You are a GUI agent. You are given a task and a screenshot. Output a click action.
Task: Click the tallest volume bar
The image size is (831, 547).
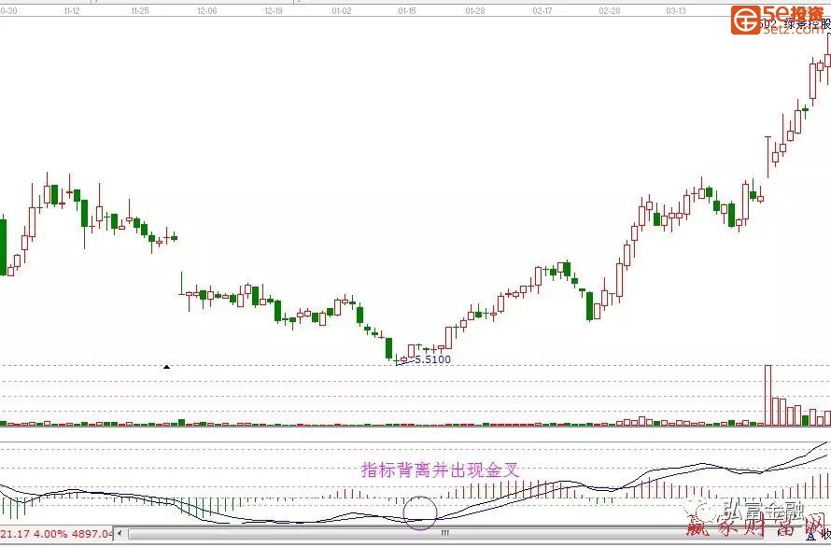768,395
